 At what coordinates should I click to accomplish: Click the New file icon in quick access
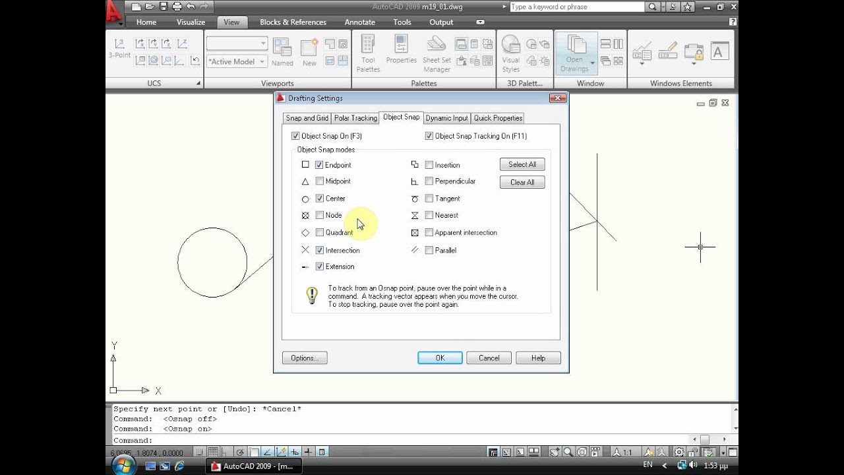(136, 7)
